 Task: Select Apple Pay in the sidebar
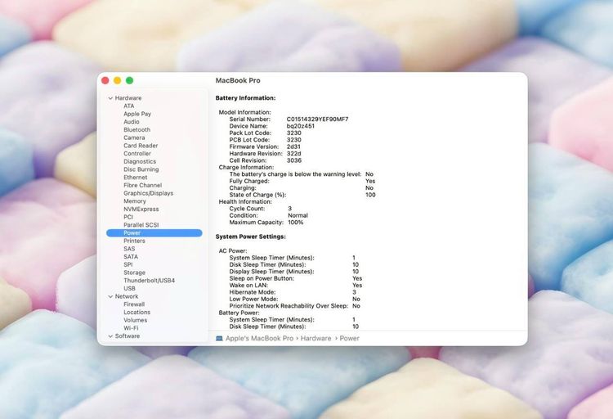pyautogui.click(x=137, y=114)
